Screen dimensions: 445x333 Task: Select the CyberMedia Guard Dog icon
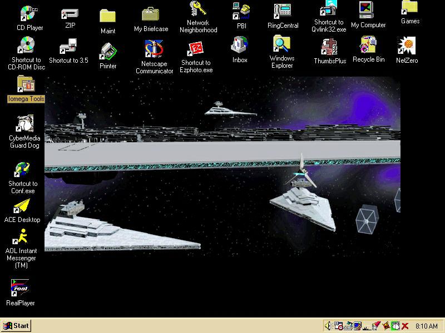coord(24,124)
